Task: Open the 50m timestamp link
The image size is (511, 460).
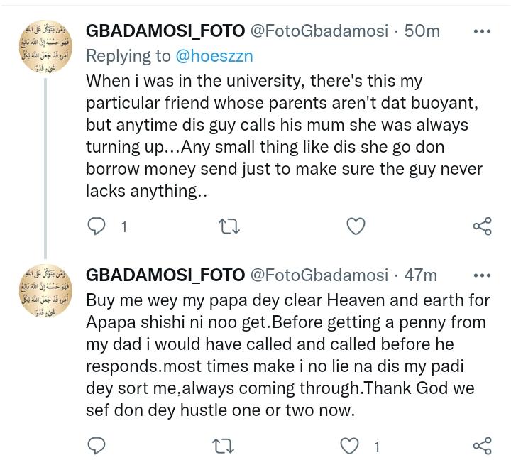Action: click(x=422, y=31)
